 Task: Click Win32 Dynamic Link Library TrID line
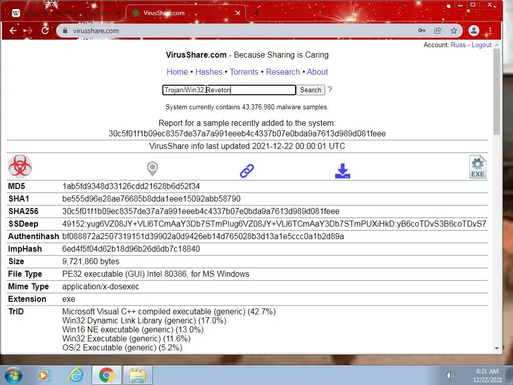tap(144, 320)
